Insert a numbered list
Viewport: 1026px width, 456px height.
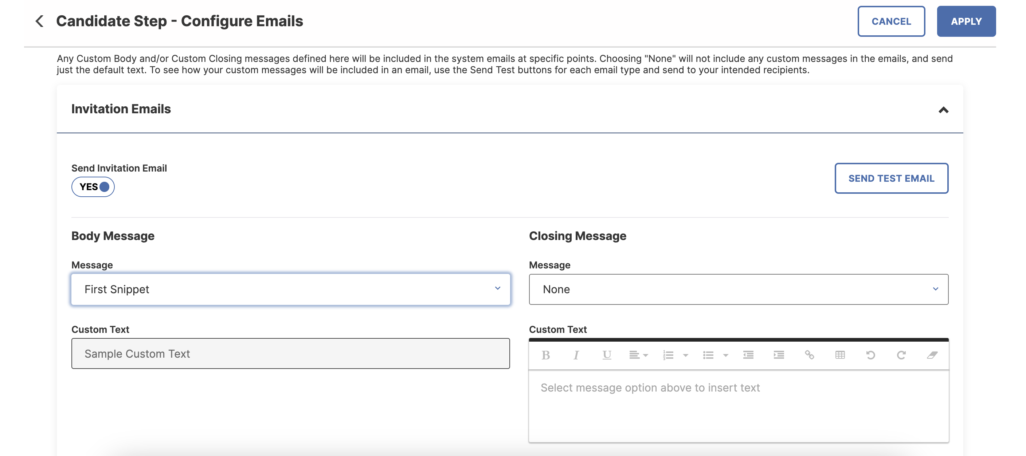click(668, 355)
